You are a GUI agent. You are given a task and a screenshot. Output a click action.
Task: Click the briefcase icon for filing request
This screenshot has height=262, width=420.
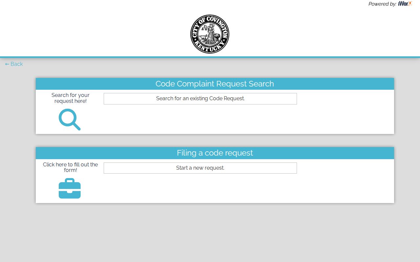click(70, 188)
